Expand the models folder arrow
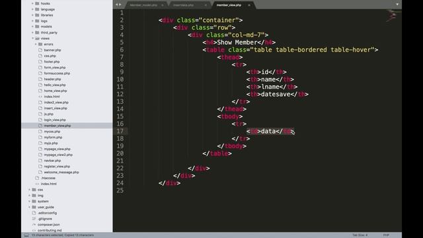Screen dimensions: 423x238 32,26
